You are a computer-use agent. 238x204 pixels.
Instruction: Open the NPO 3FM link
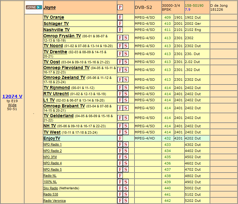(50, 157)
